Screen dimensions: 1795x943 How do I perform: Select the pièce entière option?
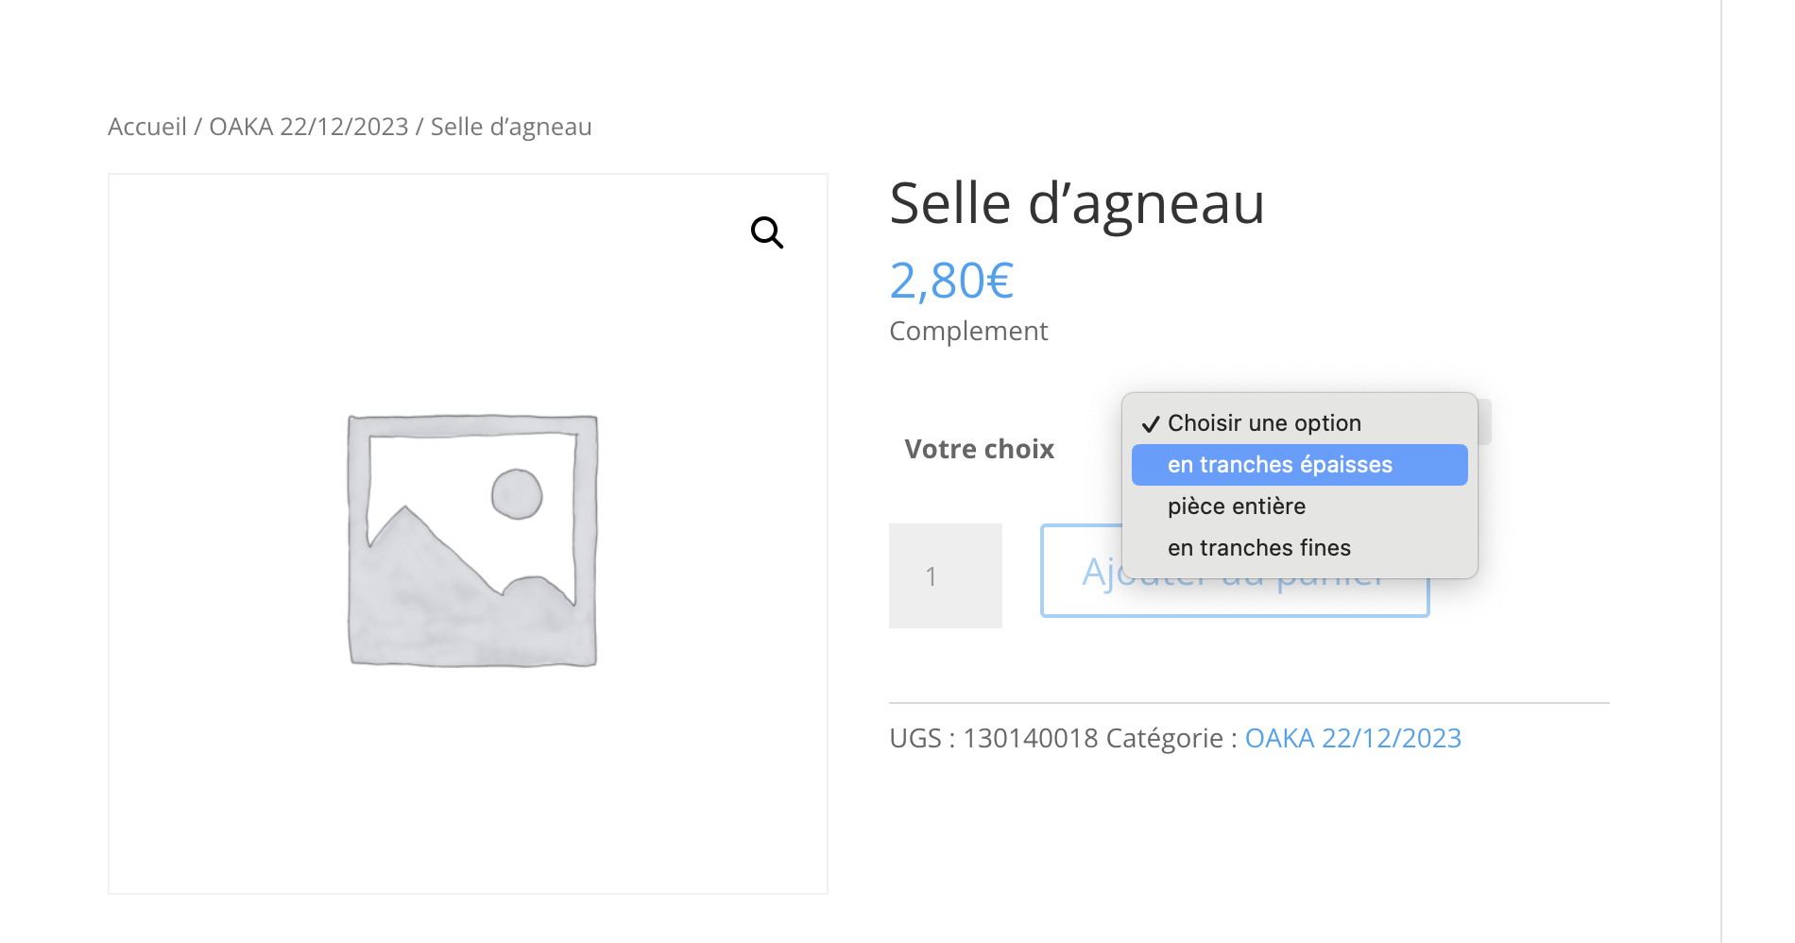coord(1237,506)
